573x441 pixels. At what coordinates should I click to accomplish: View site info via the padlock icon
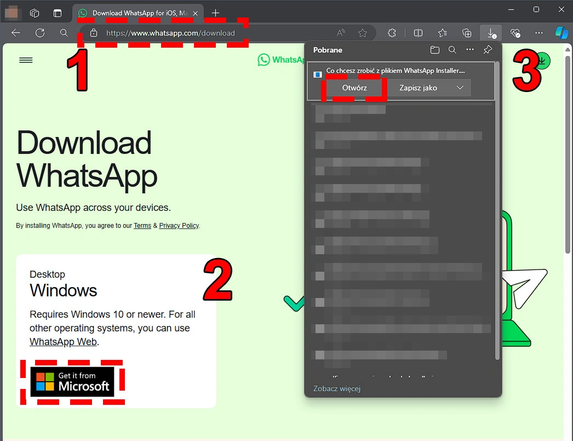pos(94,33)
